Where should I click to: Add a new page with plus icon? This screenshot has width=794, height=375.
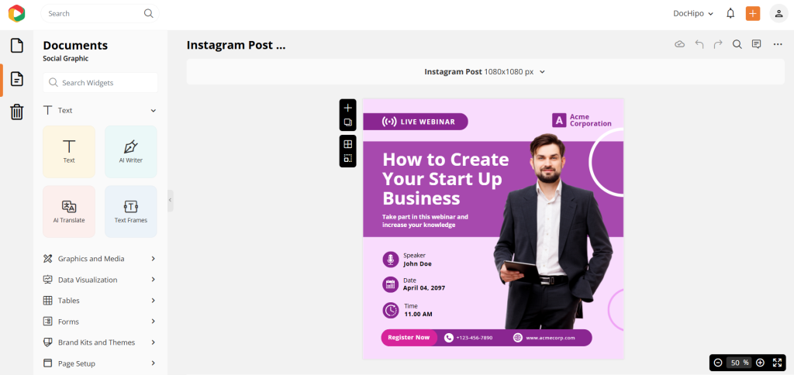(348, 108)
